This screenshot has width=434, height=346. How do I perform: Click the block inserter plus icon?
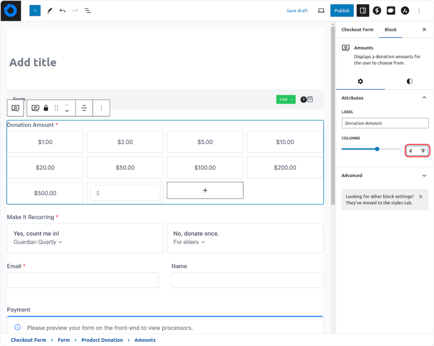click(35, 11)
